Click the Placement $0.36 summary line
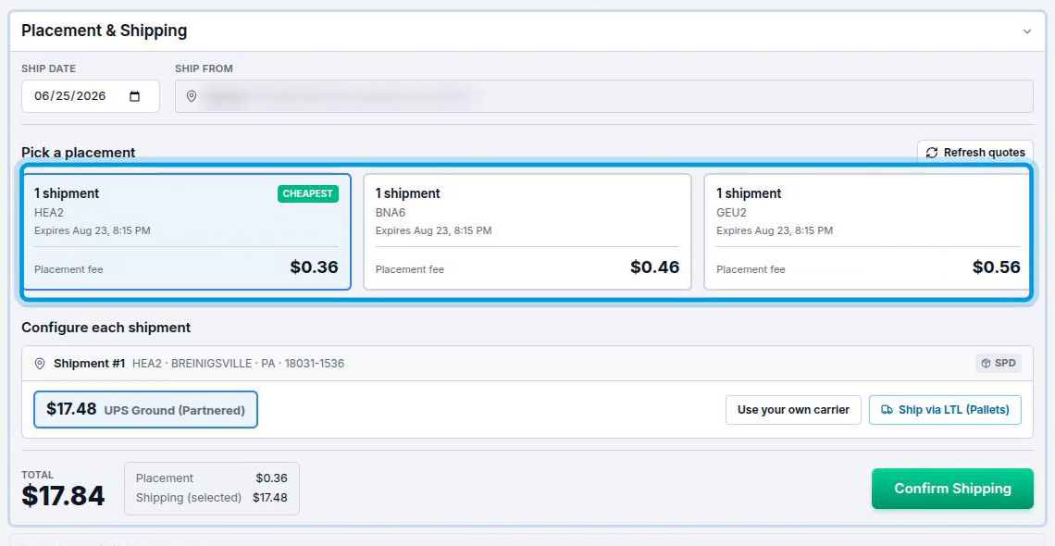1055x546 pixels. coord(211,478)
